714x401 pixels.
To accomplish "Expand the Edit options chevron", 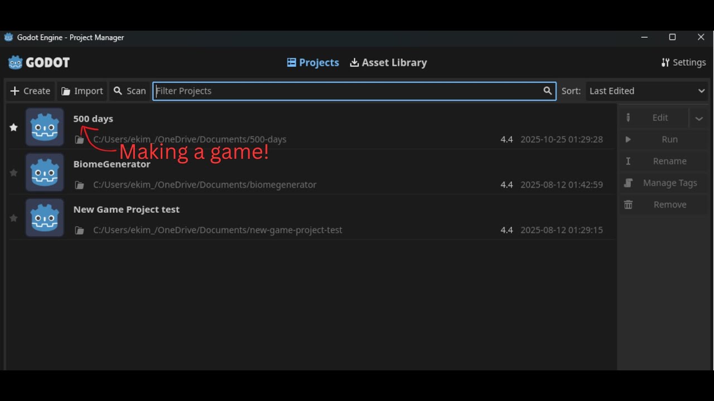I will [699, 118].
